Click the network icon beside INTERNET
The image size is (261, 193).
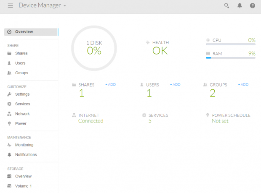pos(74,115)
